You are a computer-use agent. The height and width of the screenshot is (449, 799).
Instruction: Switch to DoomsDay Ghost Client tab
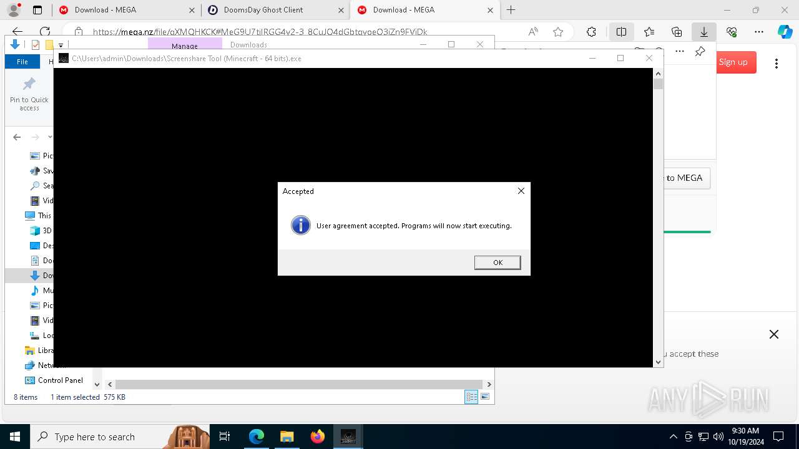click(275, 10)
